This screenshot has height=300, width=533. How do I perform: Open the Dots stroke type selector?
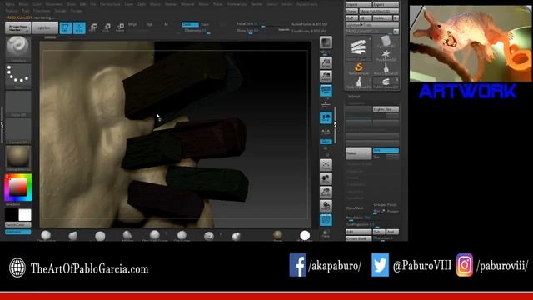tap(18, 76)
